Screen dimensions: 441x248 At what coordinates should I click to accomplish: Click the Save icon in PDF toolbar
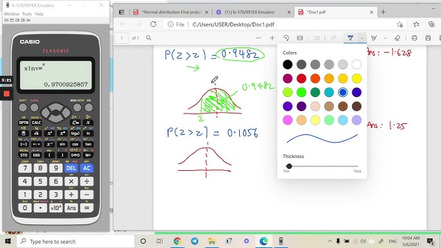428,38
